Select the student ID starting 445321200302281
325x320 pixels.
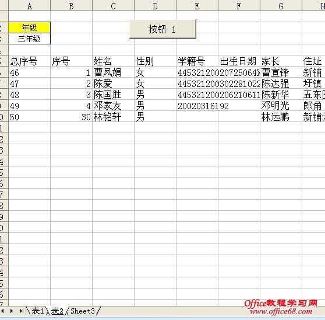point(197,84)
